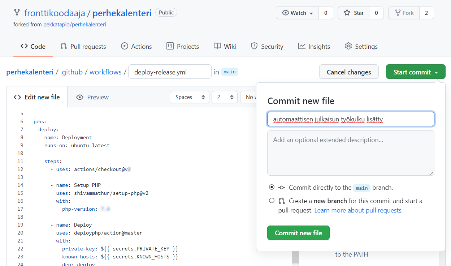
Task: Click the Start commit dropdown button
Action: click(x=416, y=72)
